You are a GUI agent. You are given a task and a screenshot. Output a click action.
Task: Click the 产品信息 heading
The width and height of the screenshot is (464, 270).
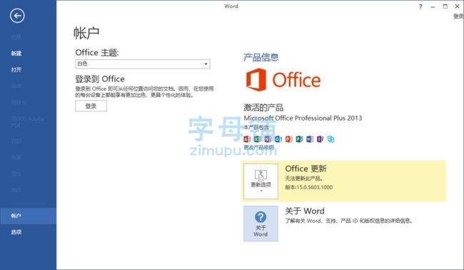pyautogui.click(x=261, y=57)
